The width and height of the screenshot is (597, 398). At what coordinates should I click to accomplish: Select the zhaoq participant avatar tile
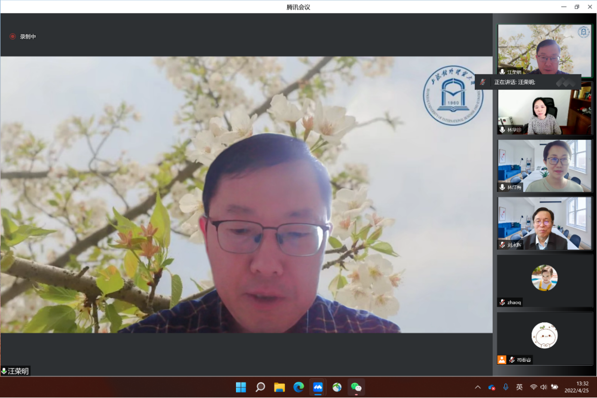coord(544,280)
